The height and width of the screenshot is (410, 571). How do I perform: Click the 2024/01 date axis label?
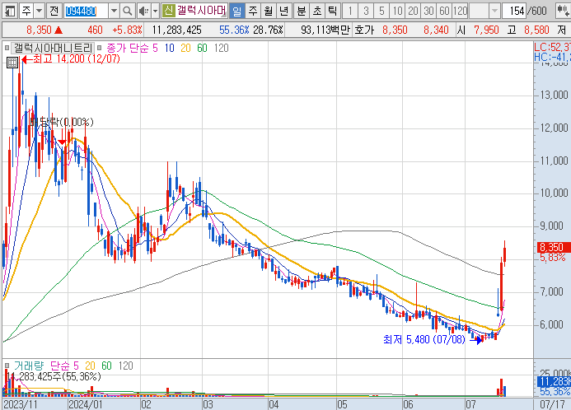[86, 404]
